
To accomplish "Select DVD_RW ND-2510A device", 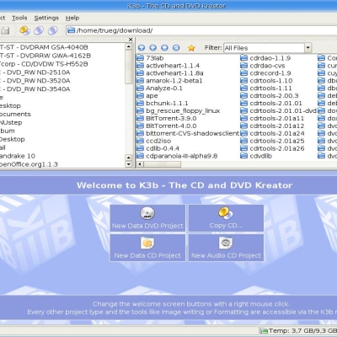I will [x=35, y=72].
